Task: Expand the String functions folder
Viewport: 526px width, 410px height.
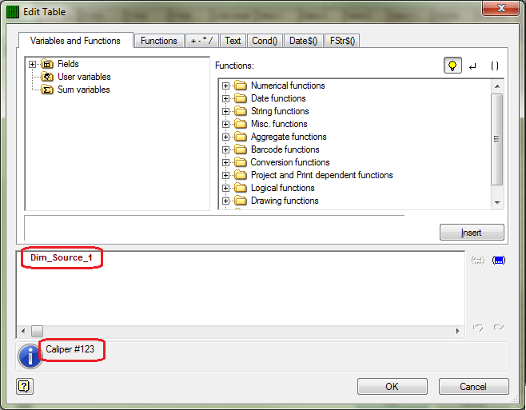Action: pos(225,111)
